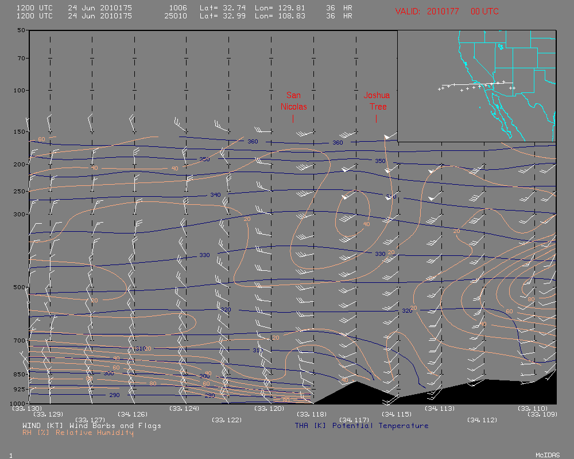This screenshot has height=459, width=574.
Task: Click the RH [%] Relative Humidity legend
Action: coord(78,433)
